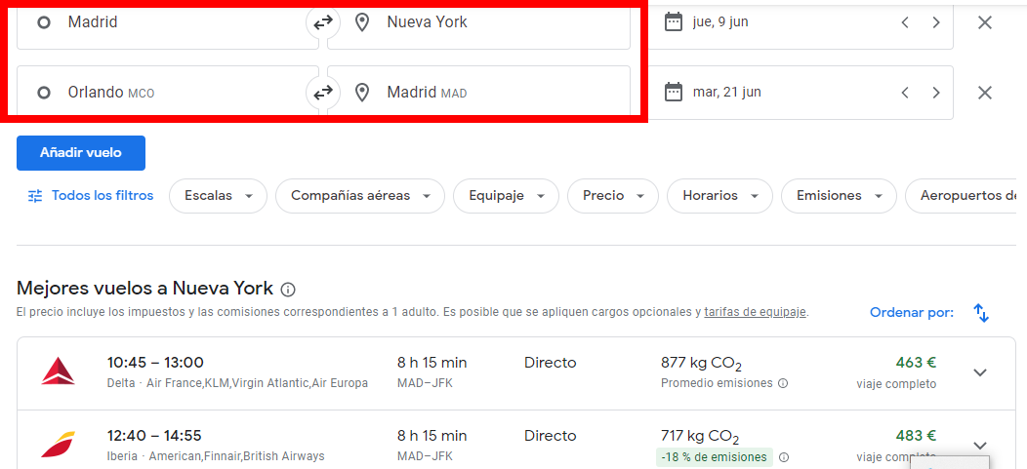Viewport: 1027px width, 469px height.
Task: Open the Equipaje filter dropdown
Action: [506, 196]
